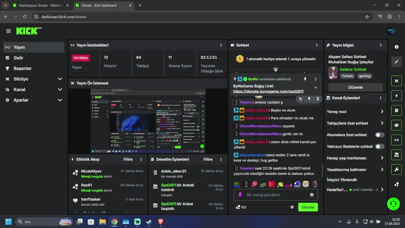Viewport: 405px width, 228px height.
Task: Click the Bir mesaj gönderin input
Action: 276,195
